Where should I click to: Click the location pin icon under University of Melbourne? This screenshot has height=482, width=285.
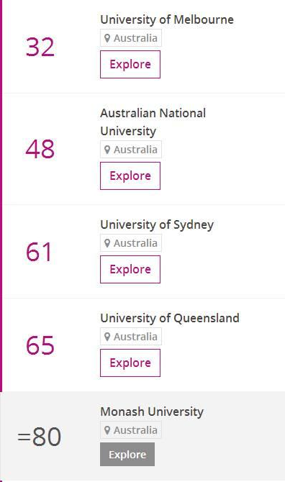pos(107,38)
